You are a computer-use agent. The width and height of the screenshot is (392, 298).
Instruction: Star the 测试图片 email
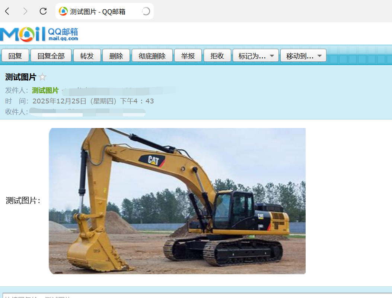click(42, 77)
